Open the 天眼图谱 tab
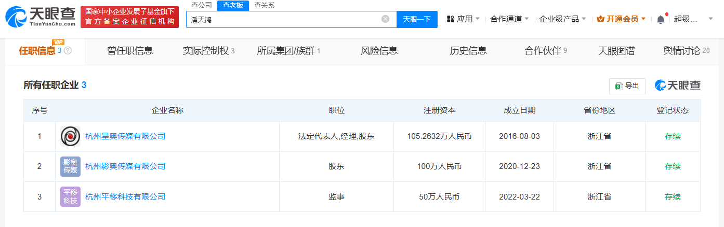724x227 pixels. tap(616, 51)
